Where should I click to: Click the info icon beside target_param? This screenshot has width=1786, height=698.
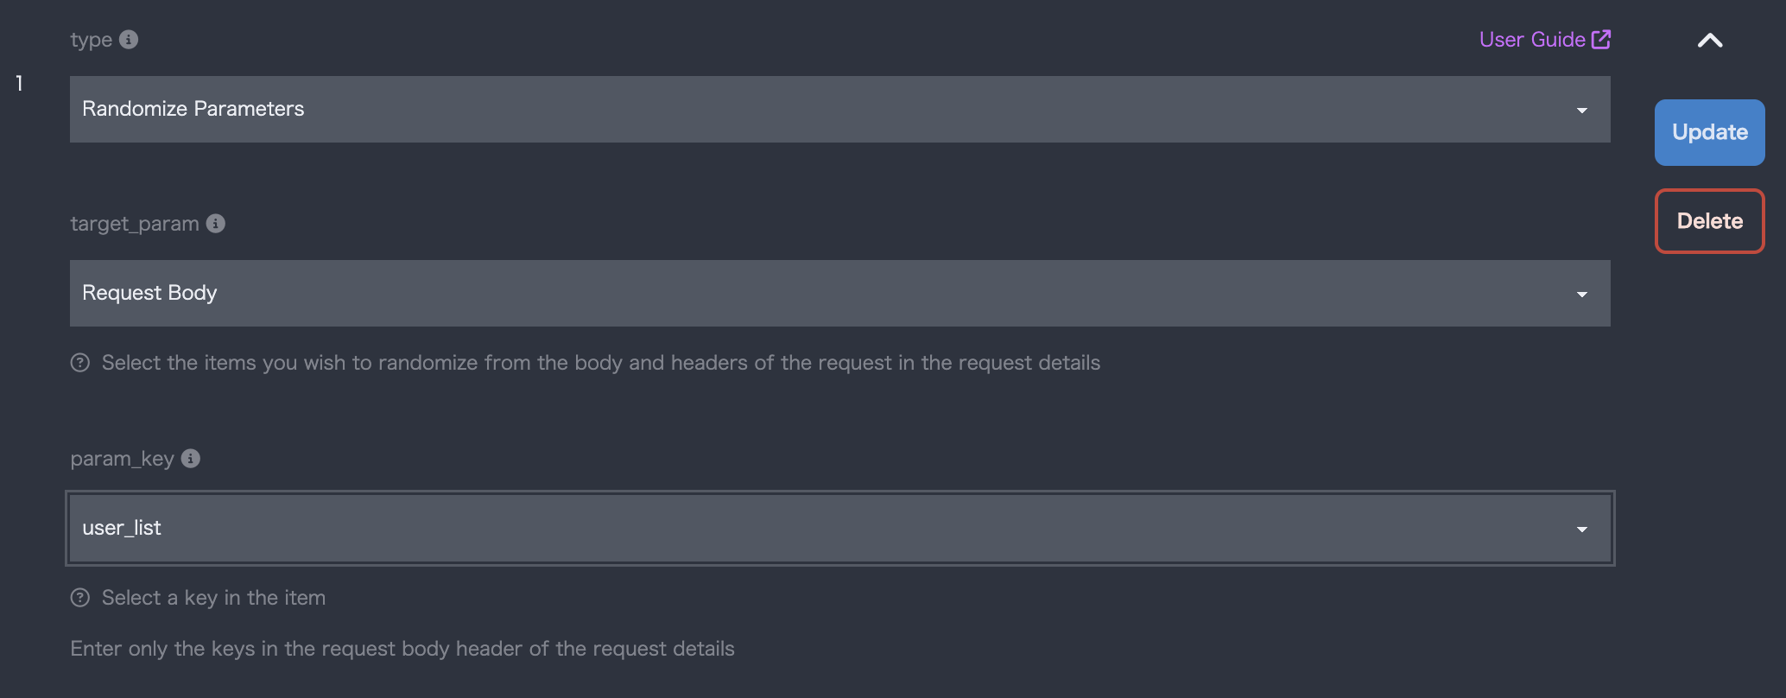click(216, 224)
